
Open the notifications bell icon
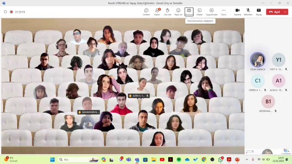pyautogui.click(x=287, y=160)
